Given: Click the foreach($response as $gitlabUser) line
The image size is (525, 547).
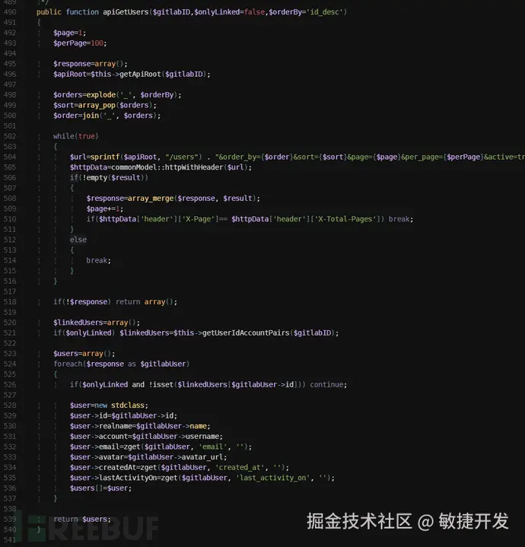Looking at the screenshot, I should tap(122, 364).
